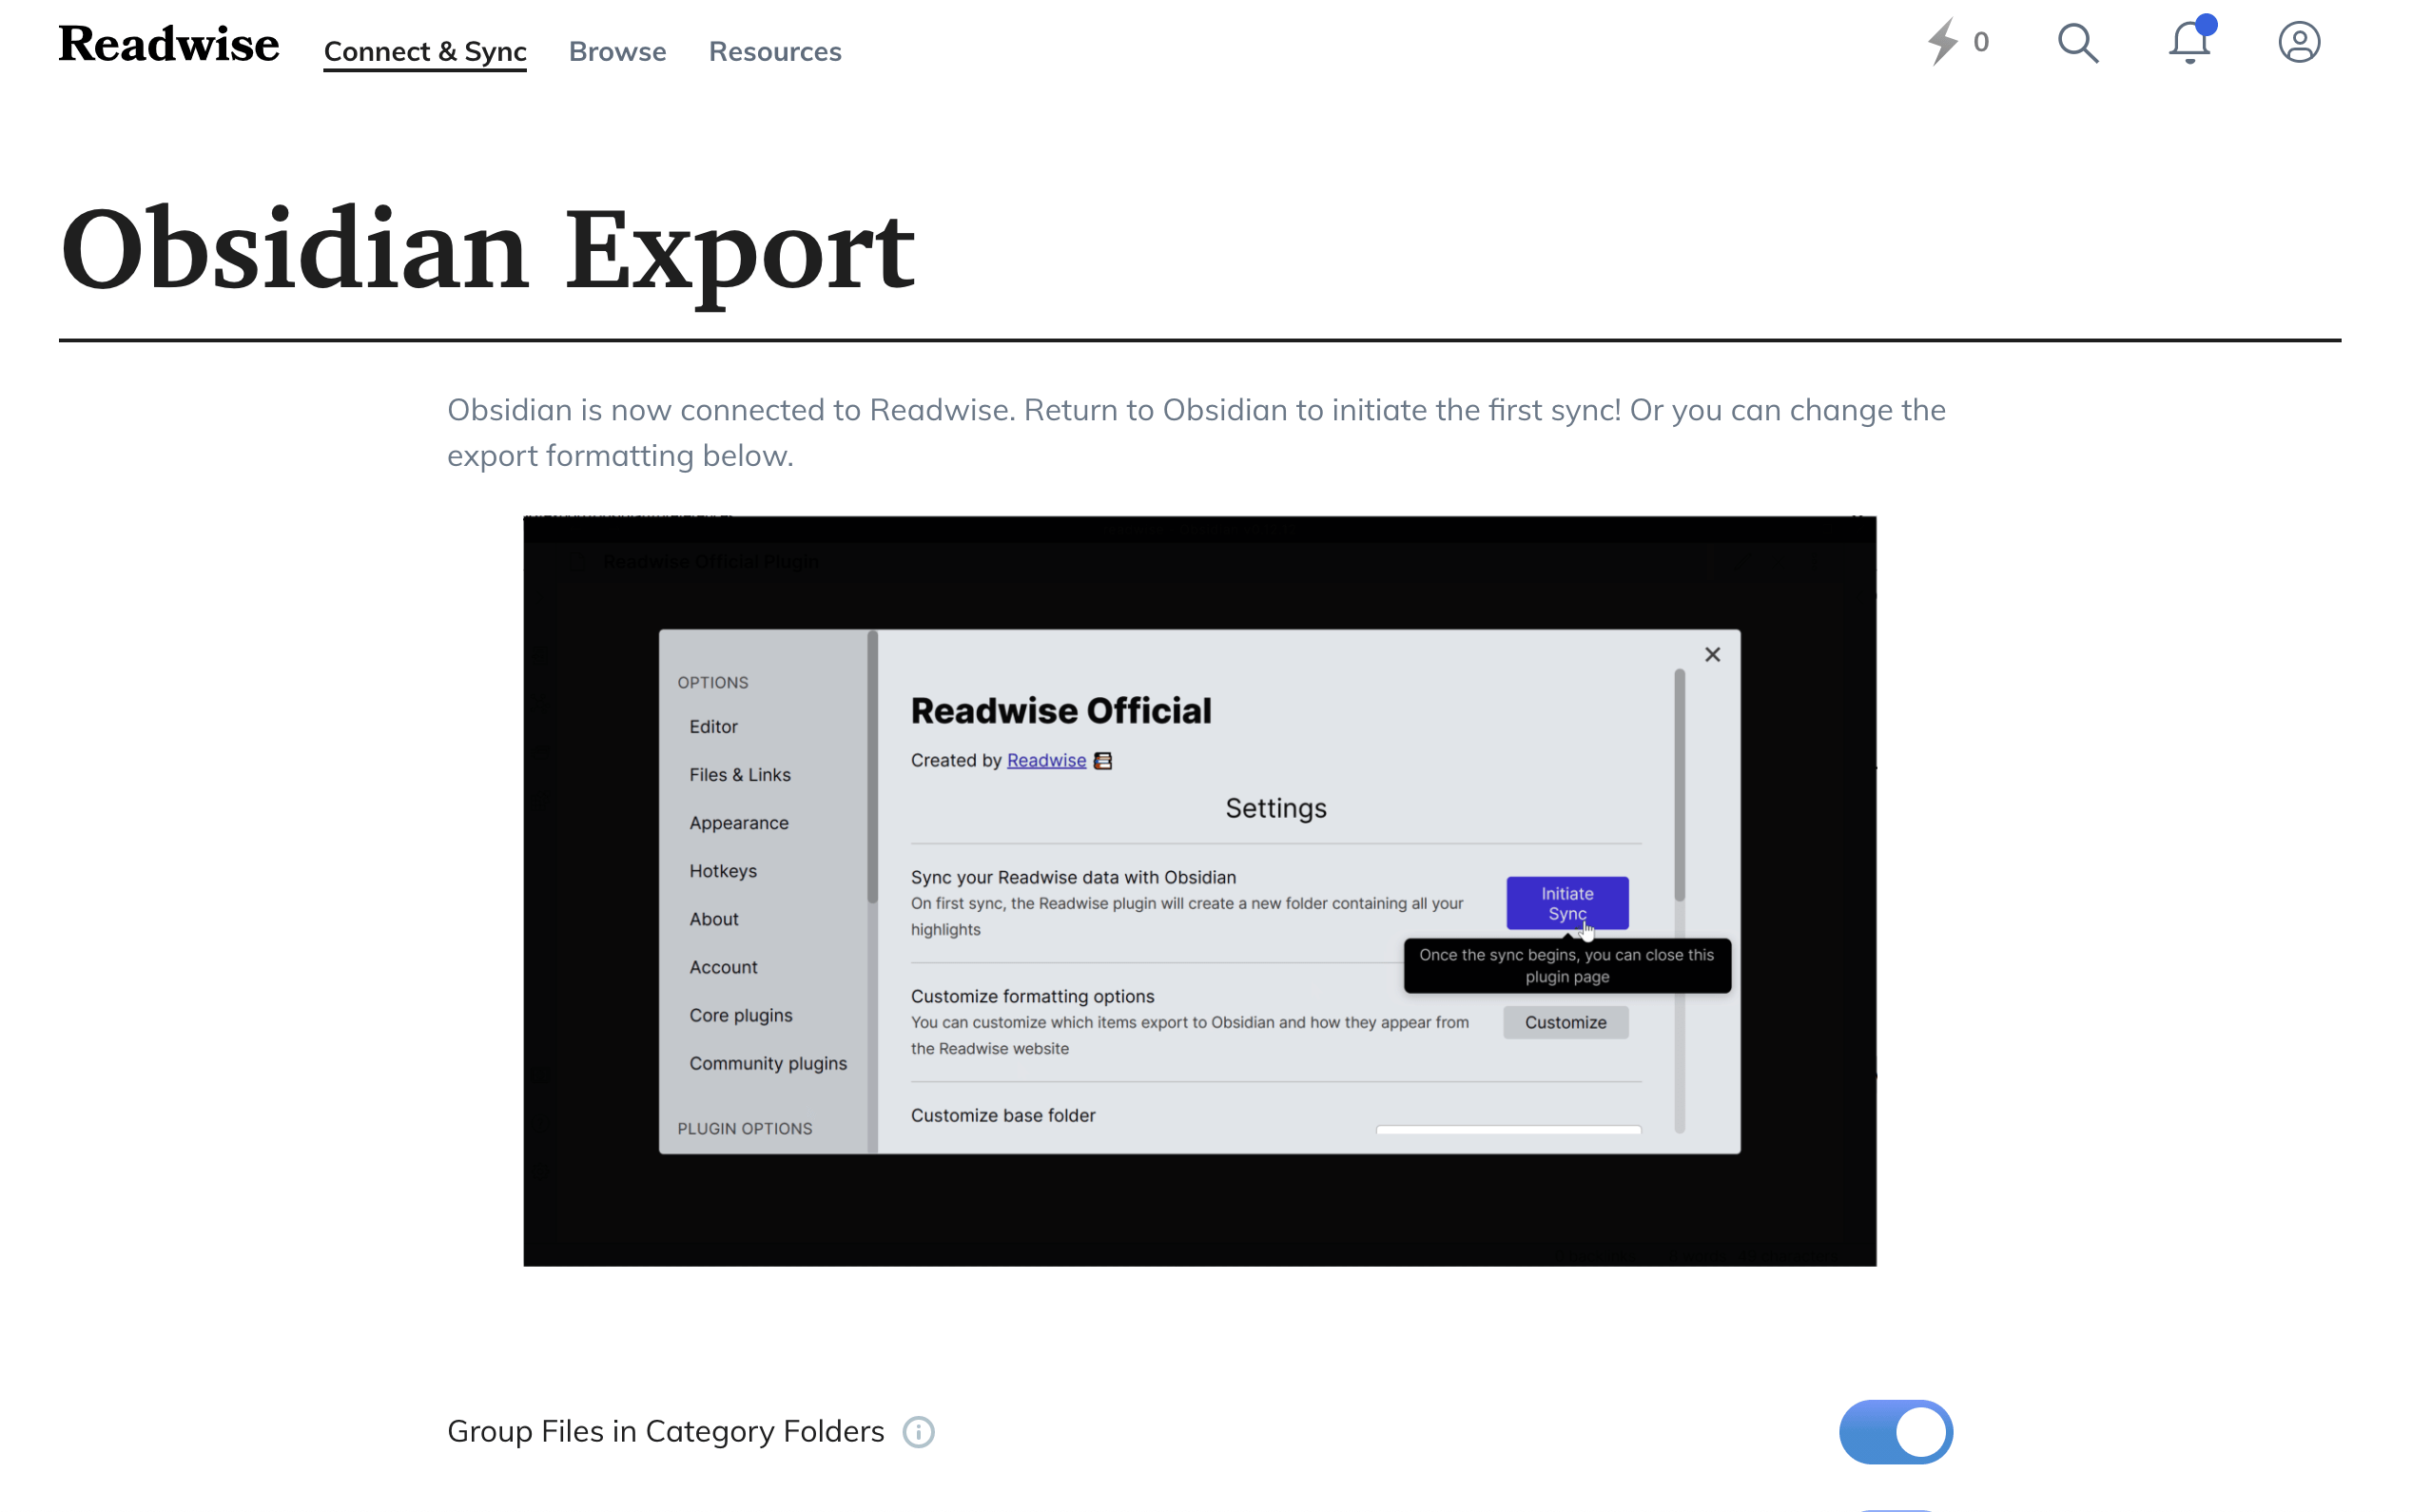Toggle Group Files in Category Folders switch
The height and width of the screenshot is (1512, 2412).
[x=1895, y=1432]
